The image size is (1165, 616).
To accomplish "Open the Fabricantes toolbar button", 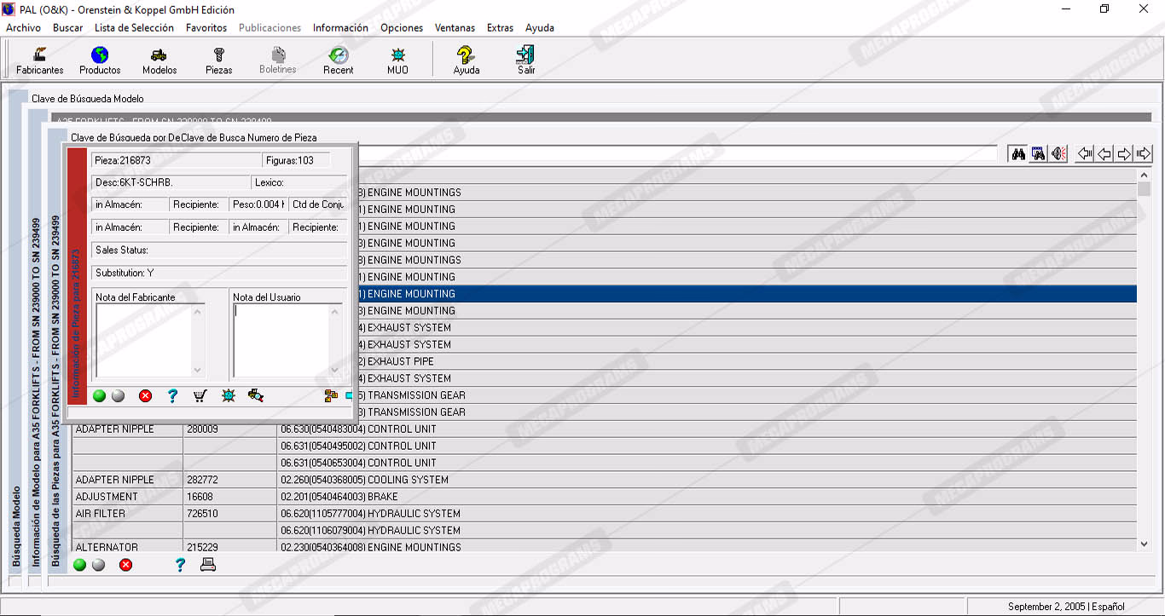I will [39, 60].
